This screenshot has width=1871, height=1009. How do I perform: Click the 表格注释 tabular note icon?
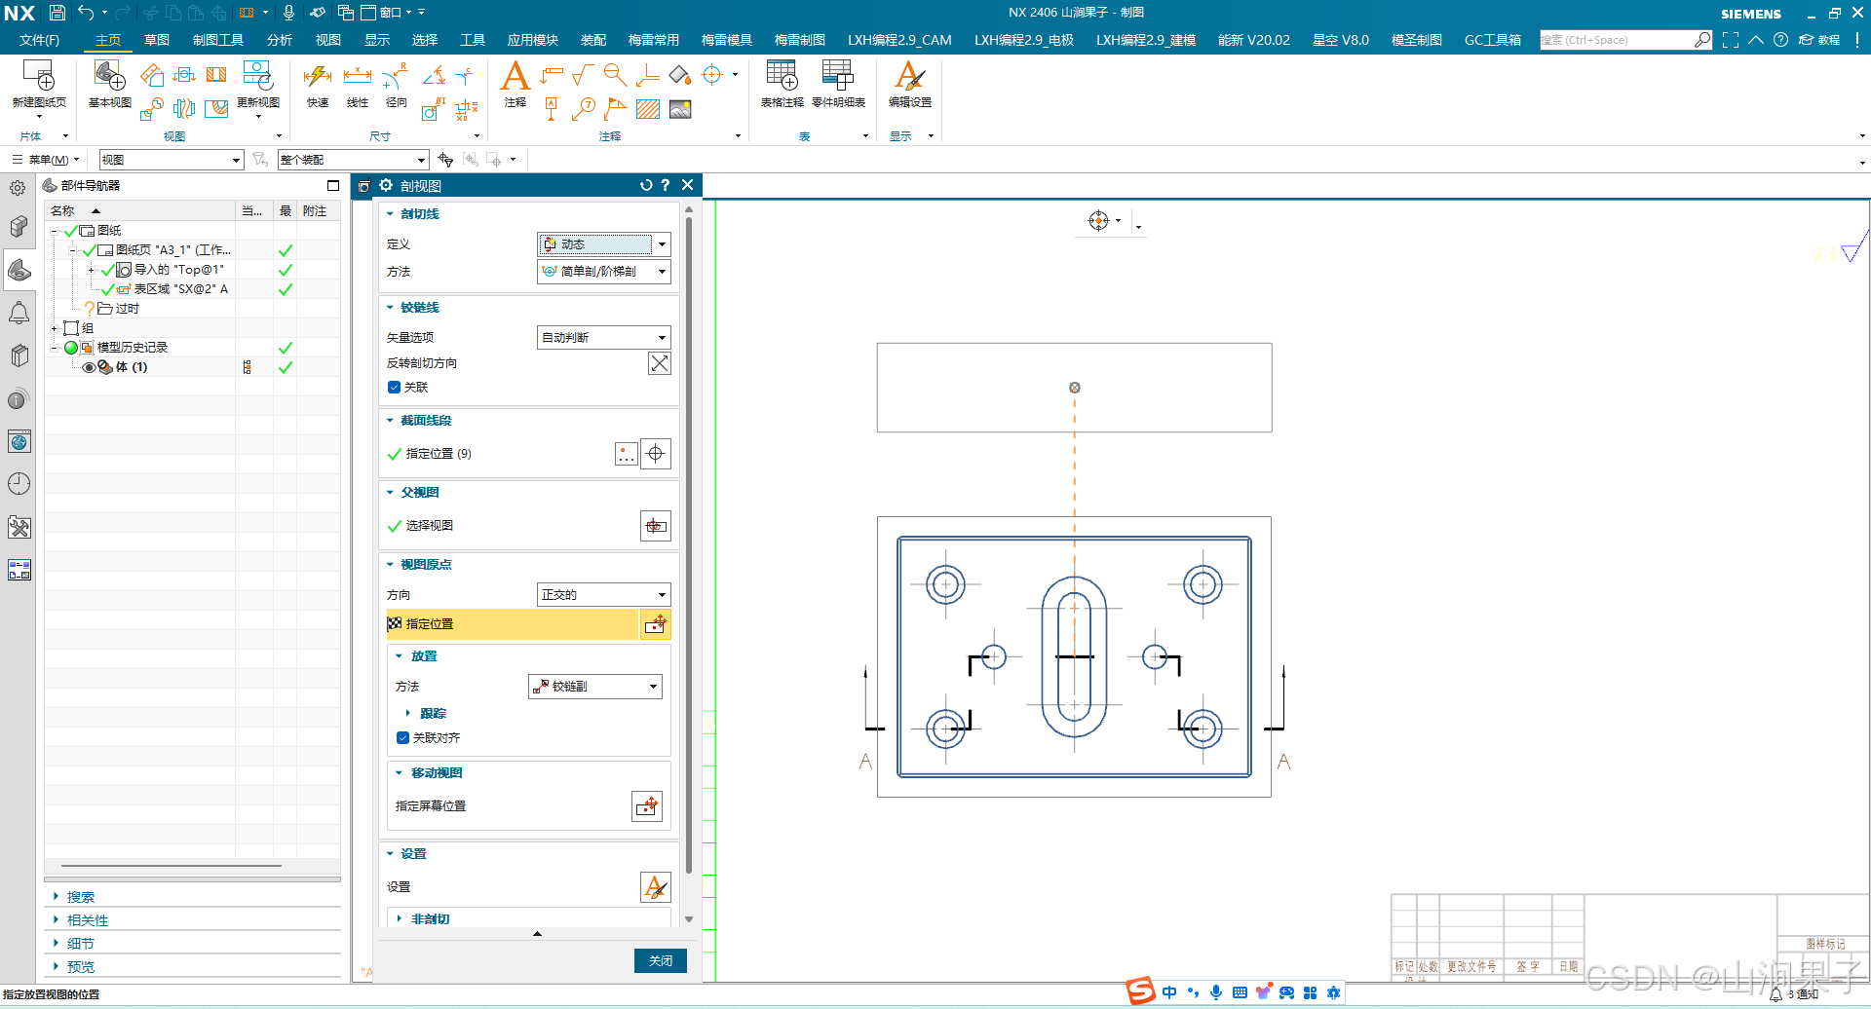coord(782,76)
